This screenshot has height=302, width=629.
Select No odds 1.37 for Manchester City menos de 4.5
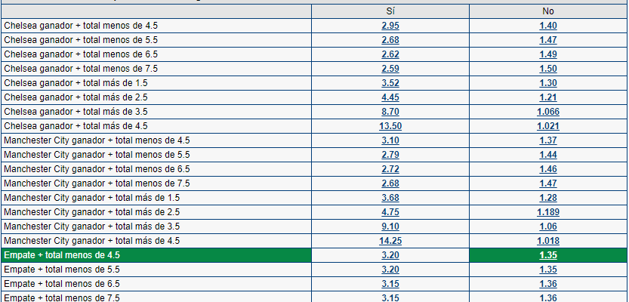[x=548, y=140]
